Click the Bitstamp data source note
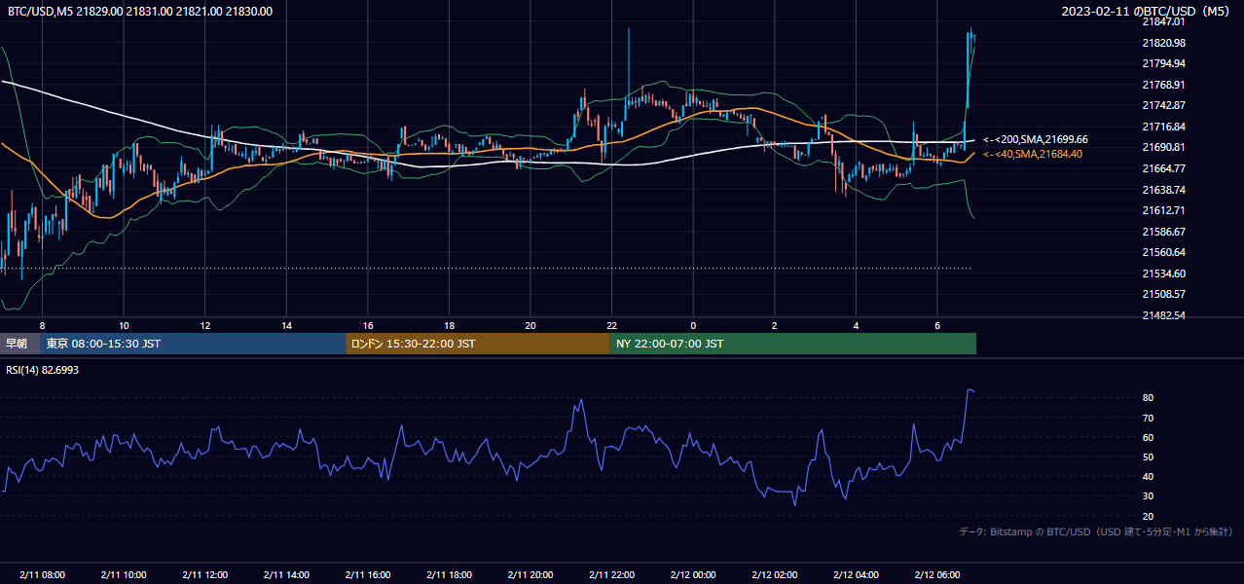The image size is (1244, 584). (x=1096, y=531)
